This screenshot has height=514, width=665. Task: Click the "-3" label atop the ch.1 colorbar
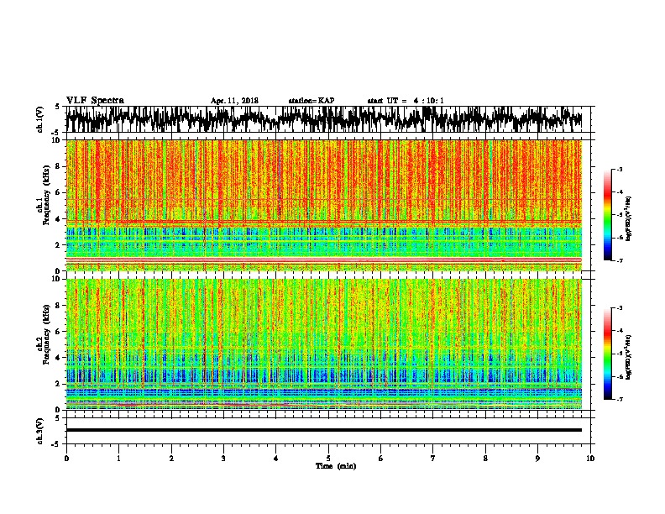pos(620,169)
